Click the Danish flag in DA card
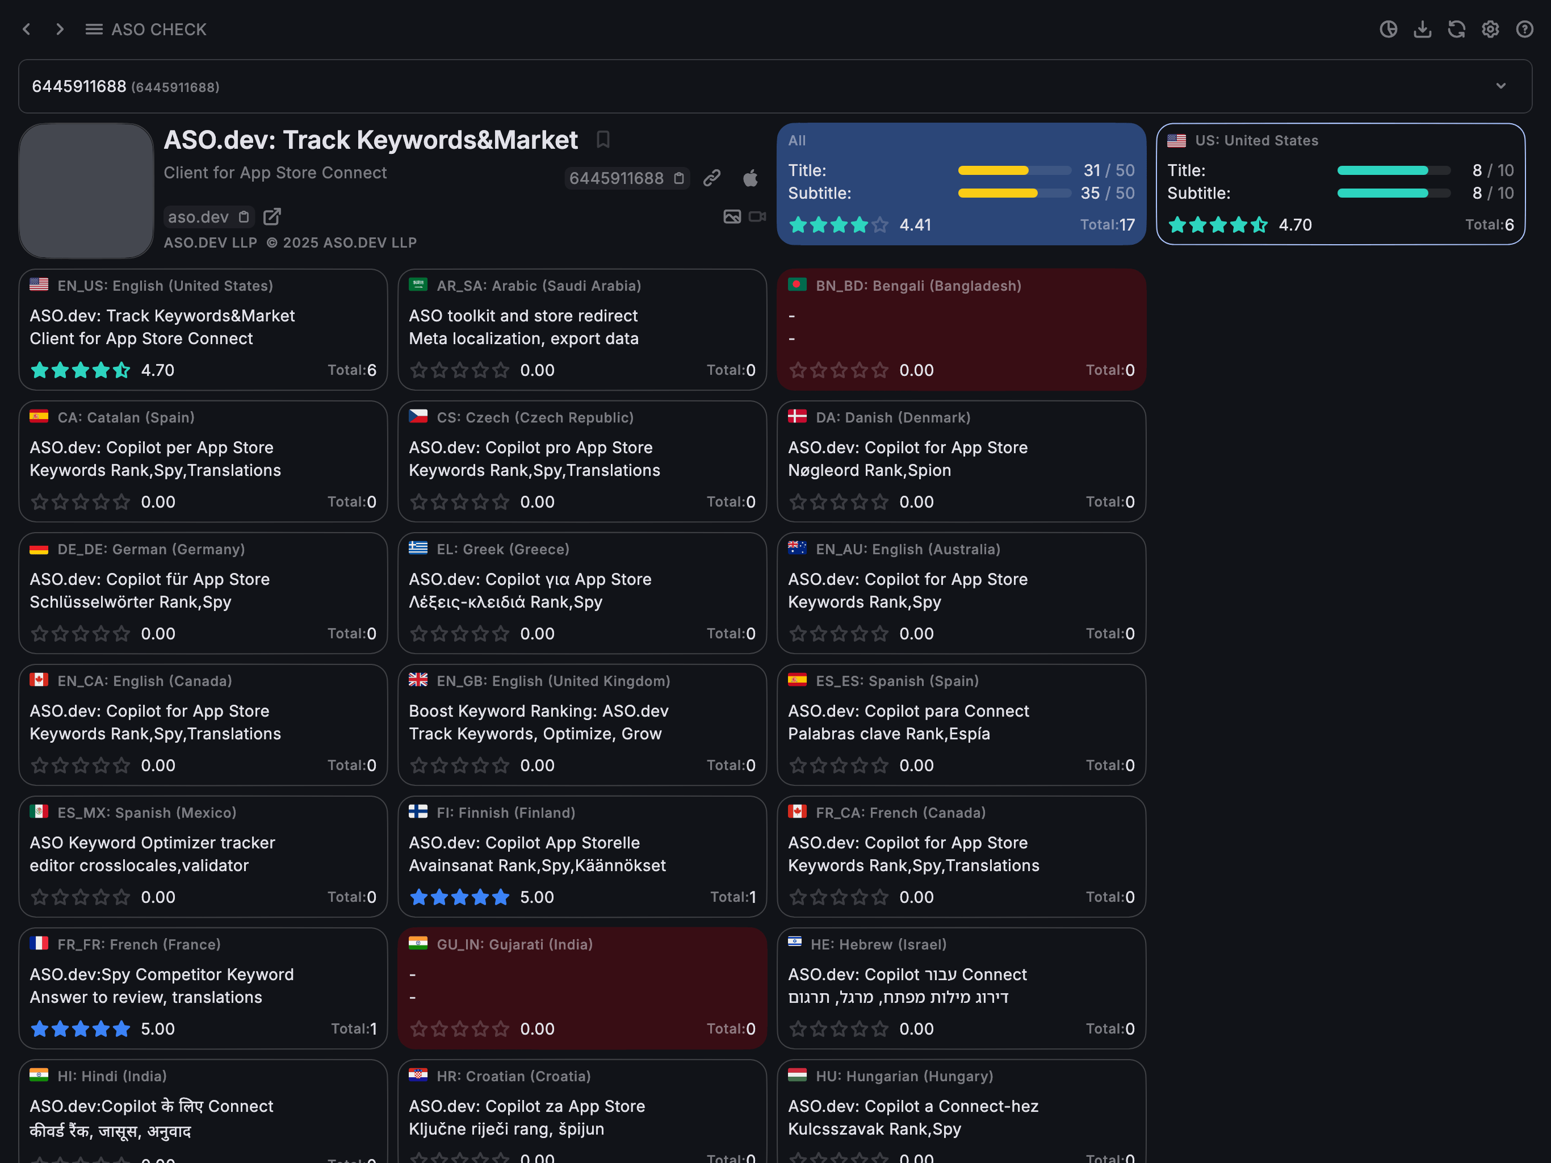The image size is (1551, 1163). point(797,417)
